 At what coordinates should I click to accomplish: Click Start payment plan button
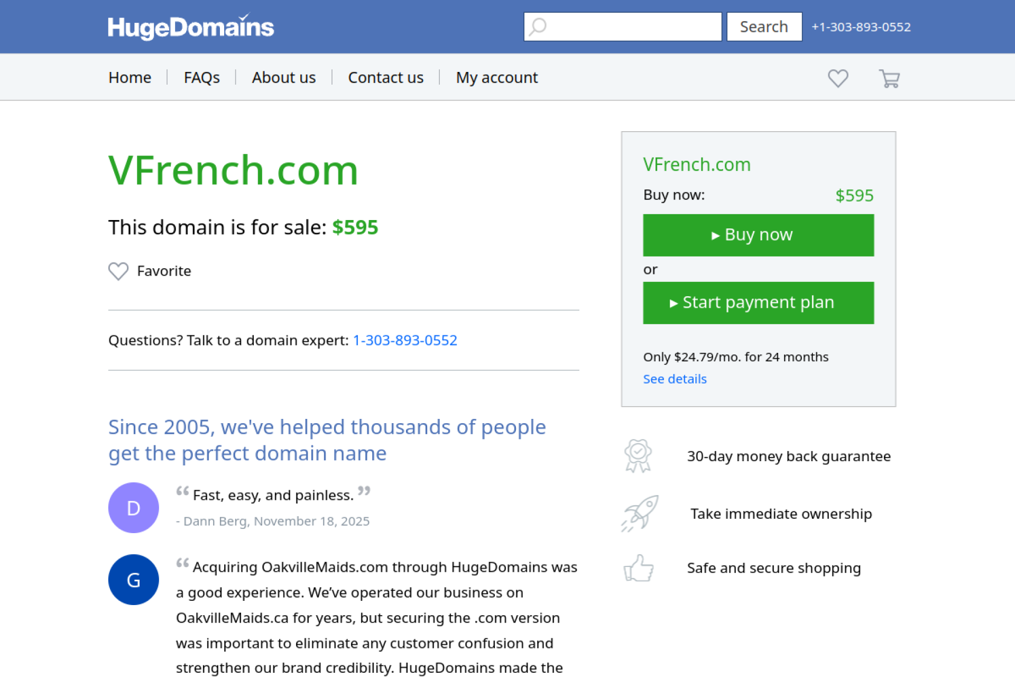coord(758,303)
